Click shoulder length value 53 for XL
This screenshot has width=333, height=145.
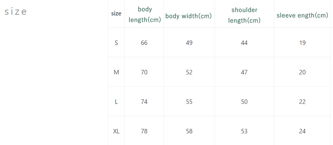click(244, 131)
